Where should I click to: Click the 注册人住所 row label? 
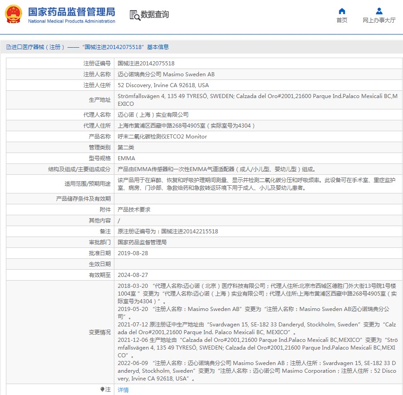(97, 85)
